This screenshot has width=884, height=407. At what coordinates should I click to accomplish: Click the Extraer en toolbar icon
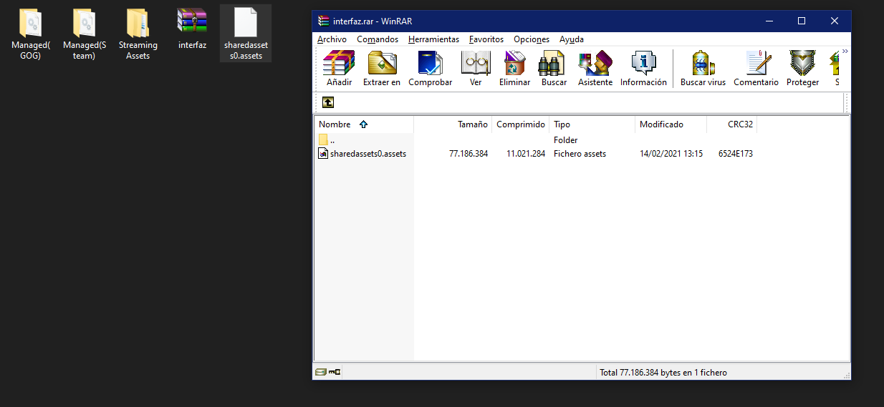(x=382, y=63)
